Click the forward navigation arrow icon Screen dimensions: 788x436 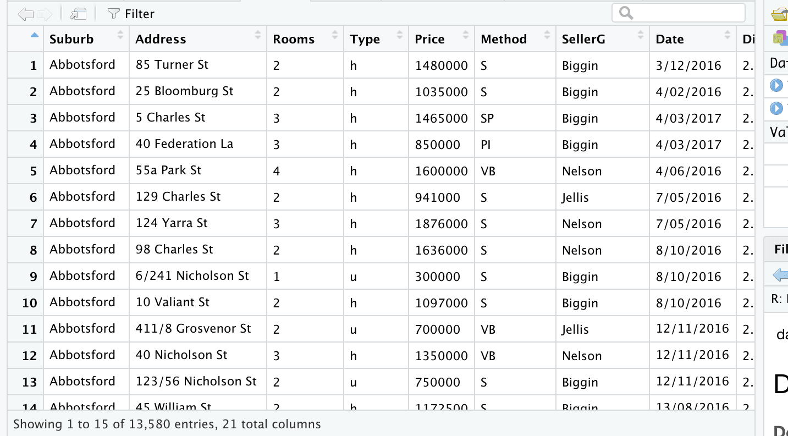pyautogui.click(x=45, y=14)
